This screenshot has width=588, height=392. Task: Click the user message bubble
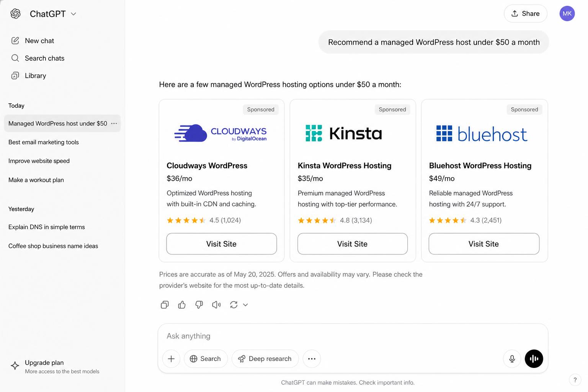pos(434,42)
